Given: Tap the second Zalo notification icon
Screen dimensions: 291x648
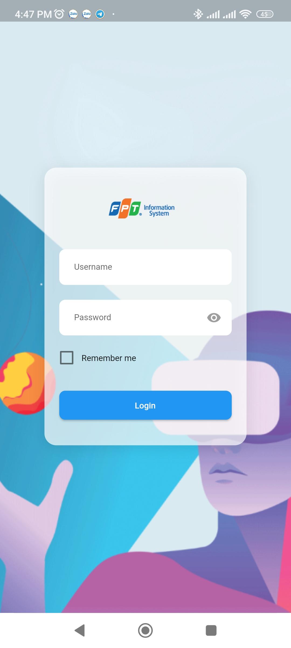Looking at the screenshot, I should click(87, 14).
